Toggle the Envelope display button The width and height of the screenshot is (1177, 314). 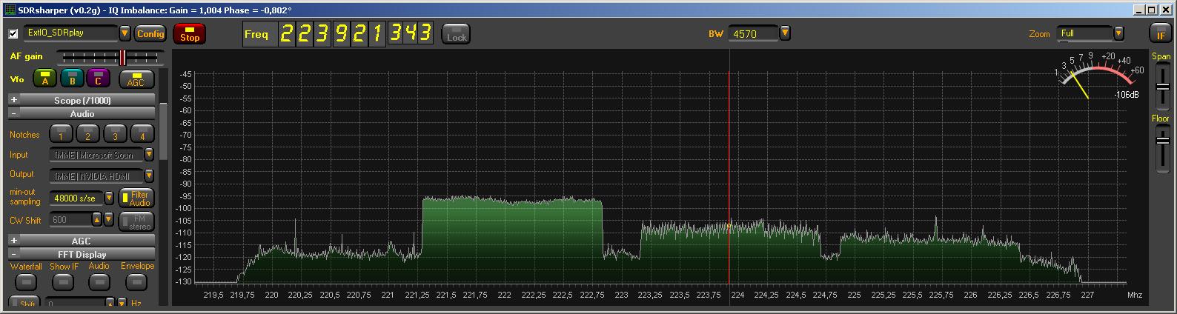136,281
